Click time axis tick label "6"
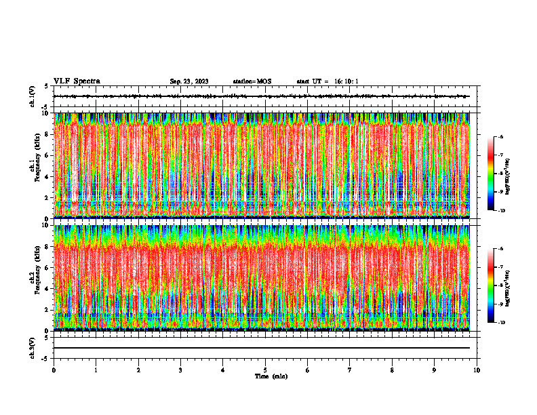Image resolution: width=537 pixels, height=415 pixels. tap(308, 370)
